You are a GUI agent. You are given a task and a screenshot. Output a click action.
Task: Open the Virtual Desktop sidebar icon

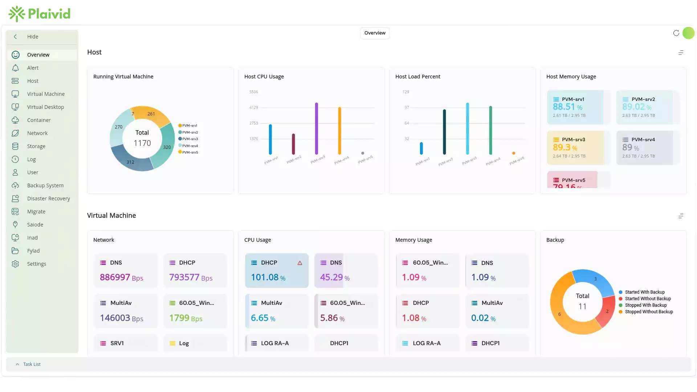[x=15, y=107]
